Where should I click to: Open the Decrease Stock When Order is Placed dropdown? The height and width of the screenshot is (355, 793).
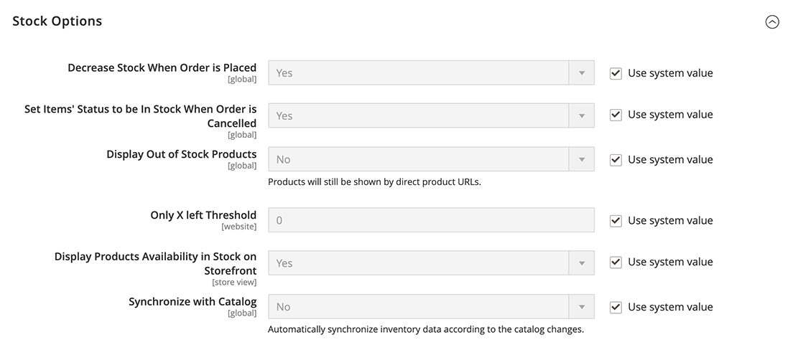(x=431, y=72)
